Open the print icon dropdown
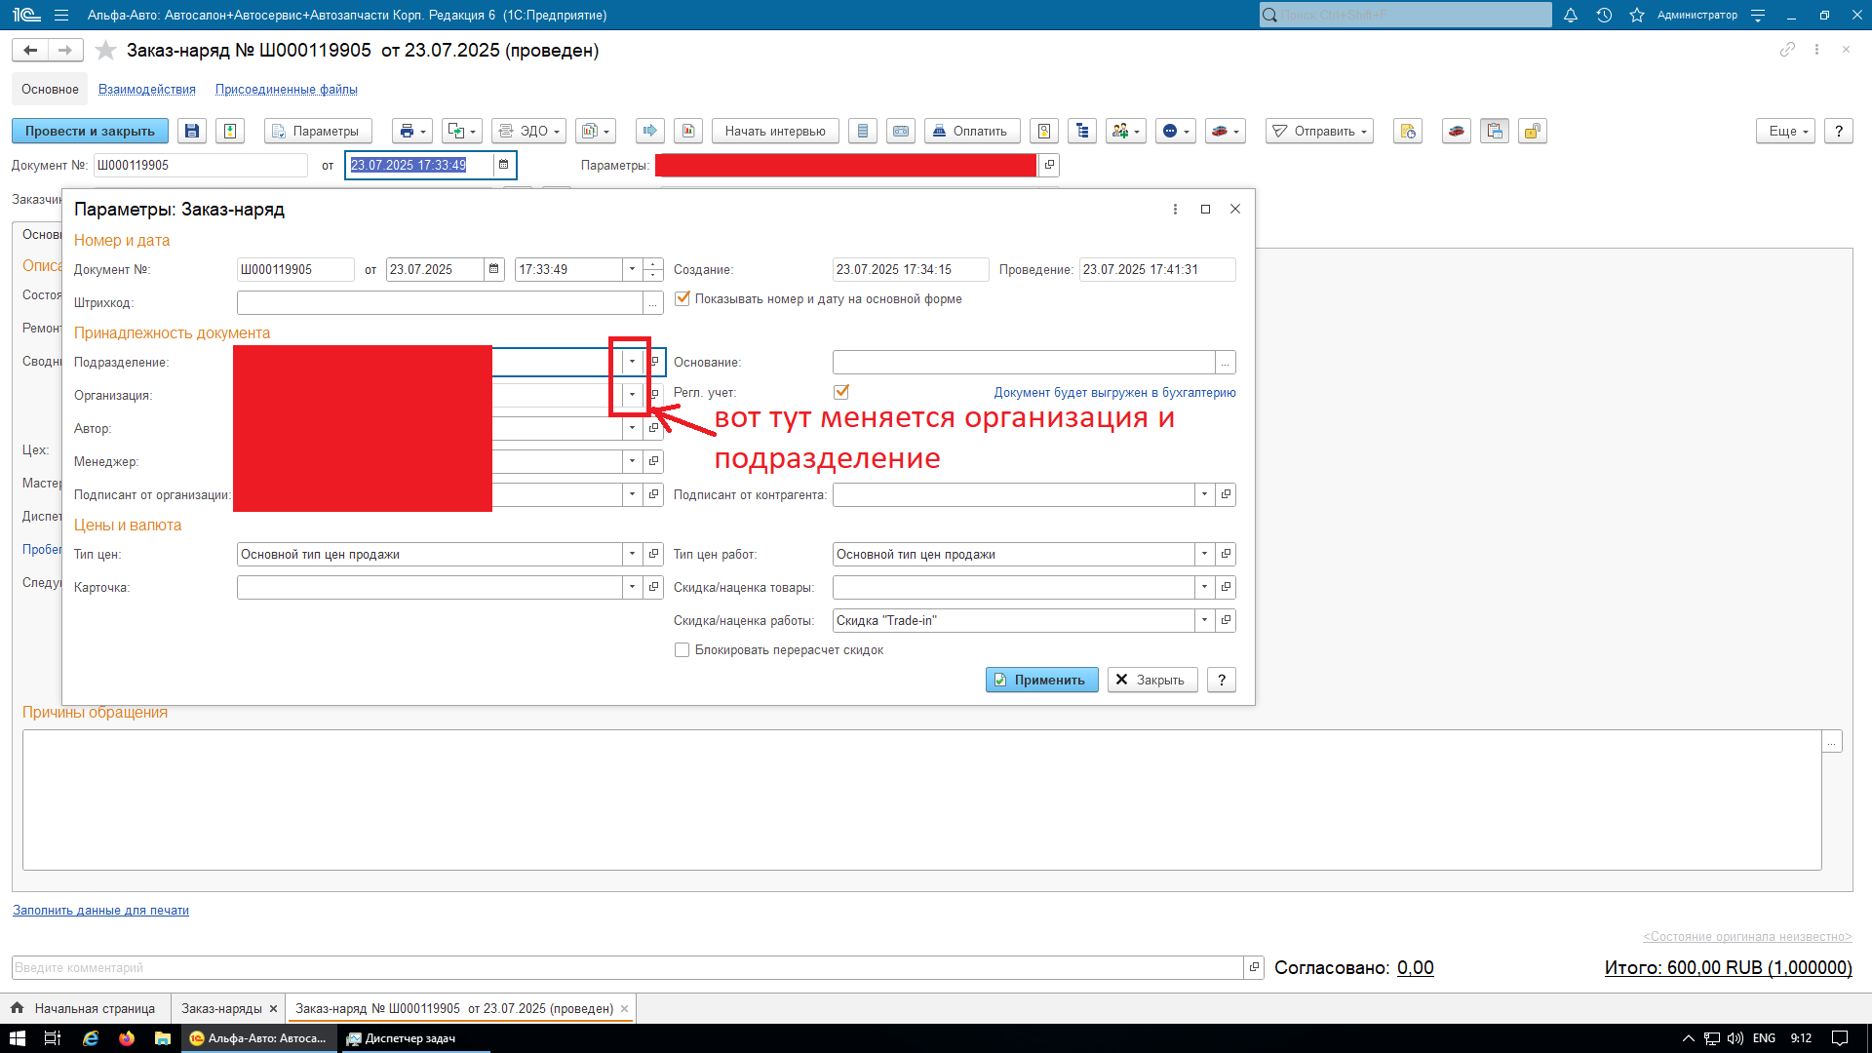The width and height of the screenshot is (1872, 1053). pyautogui.click(x=413, y=131)
